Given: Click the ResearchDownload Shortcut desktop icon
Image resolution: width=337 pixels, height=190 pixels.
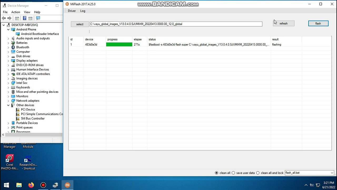Looking at the screenshot, I should 28,159.
